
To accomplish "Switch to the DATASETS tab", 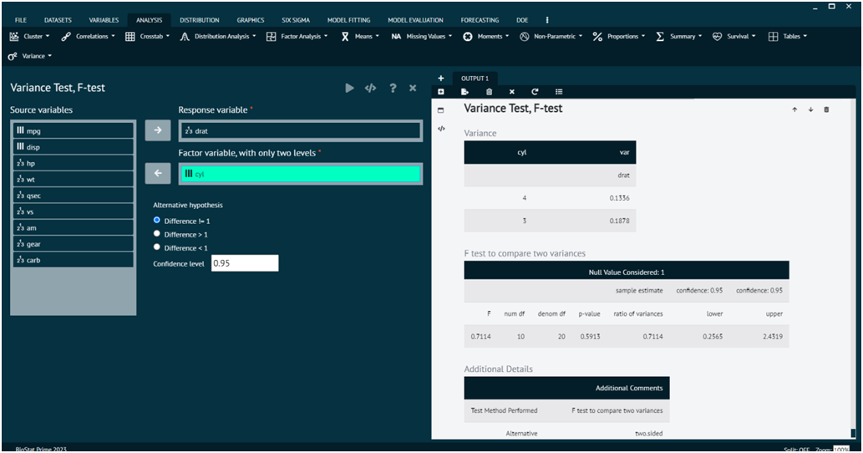I will (58, 20).
